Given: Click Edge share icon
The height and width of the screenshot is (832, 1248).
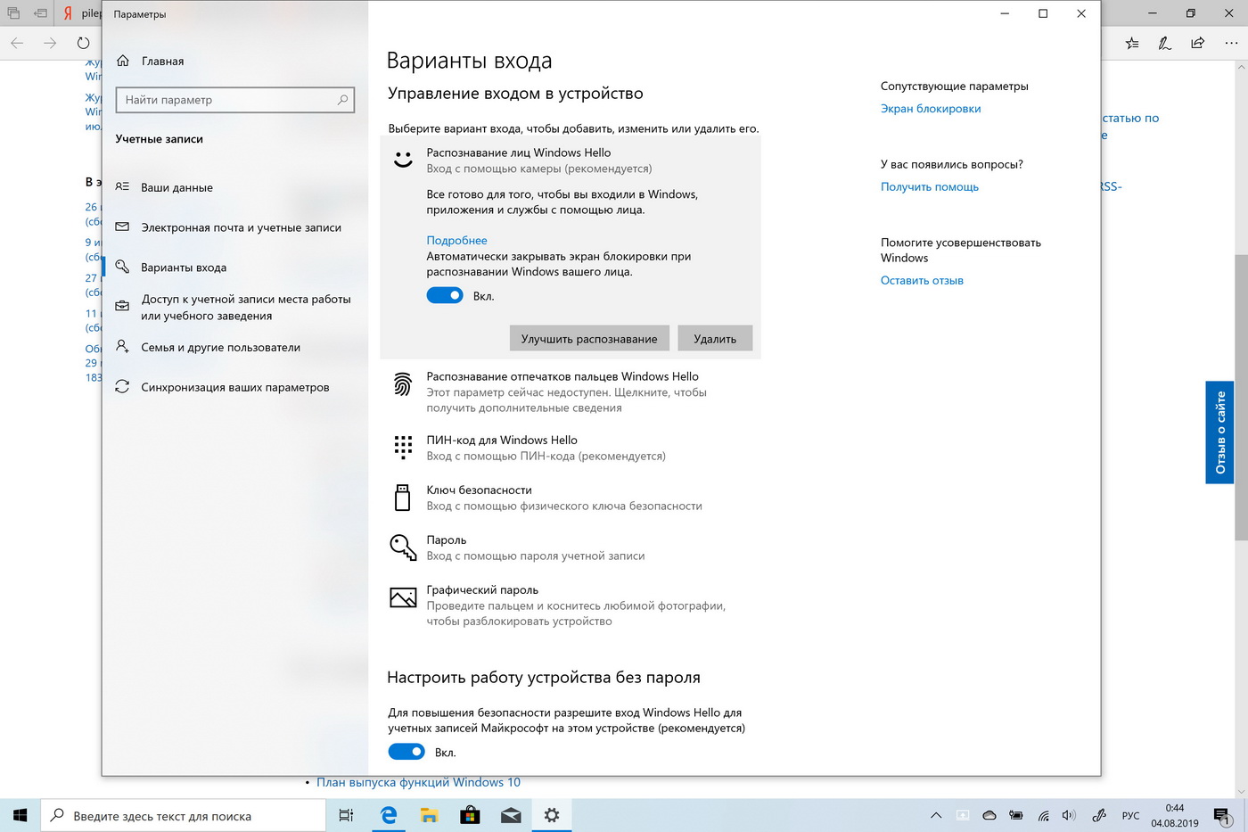Looking at the screenshot, I should pos(1198,43).
